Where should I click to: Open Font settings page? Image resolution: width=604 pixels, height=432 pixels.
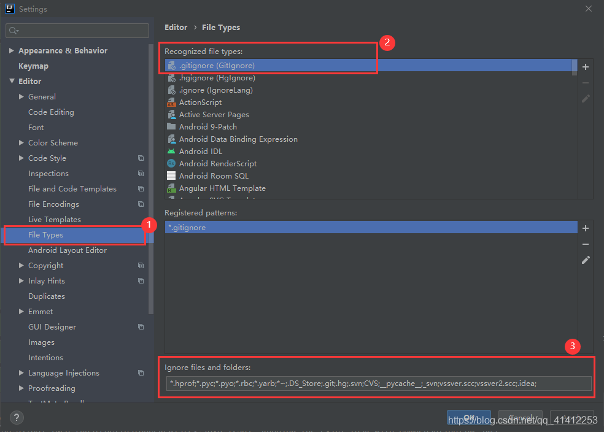[36, 128]
